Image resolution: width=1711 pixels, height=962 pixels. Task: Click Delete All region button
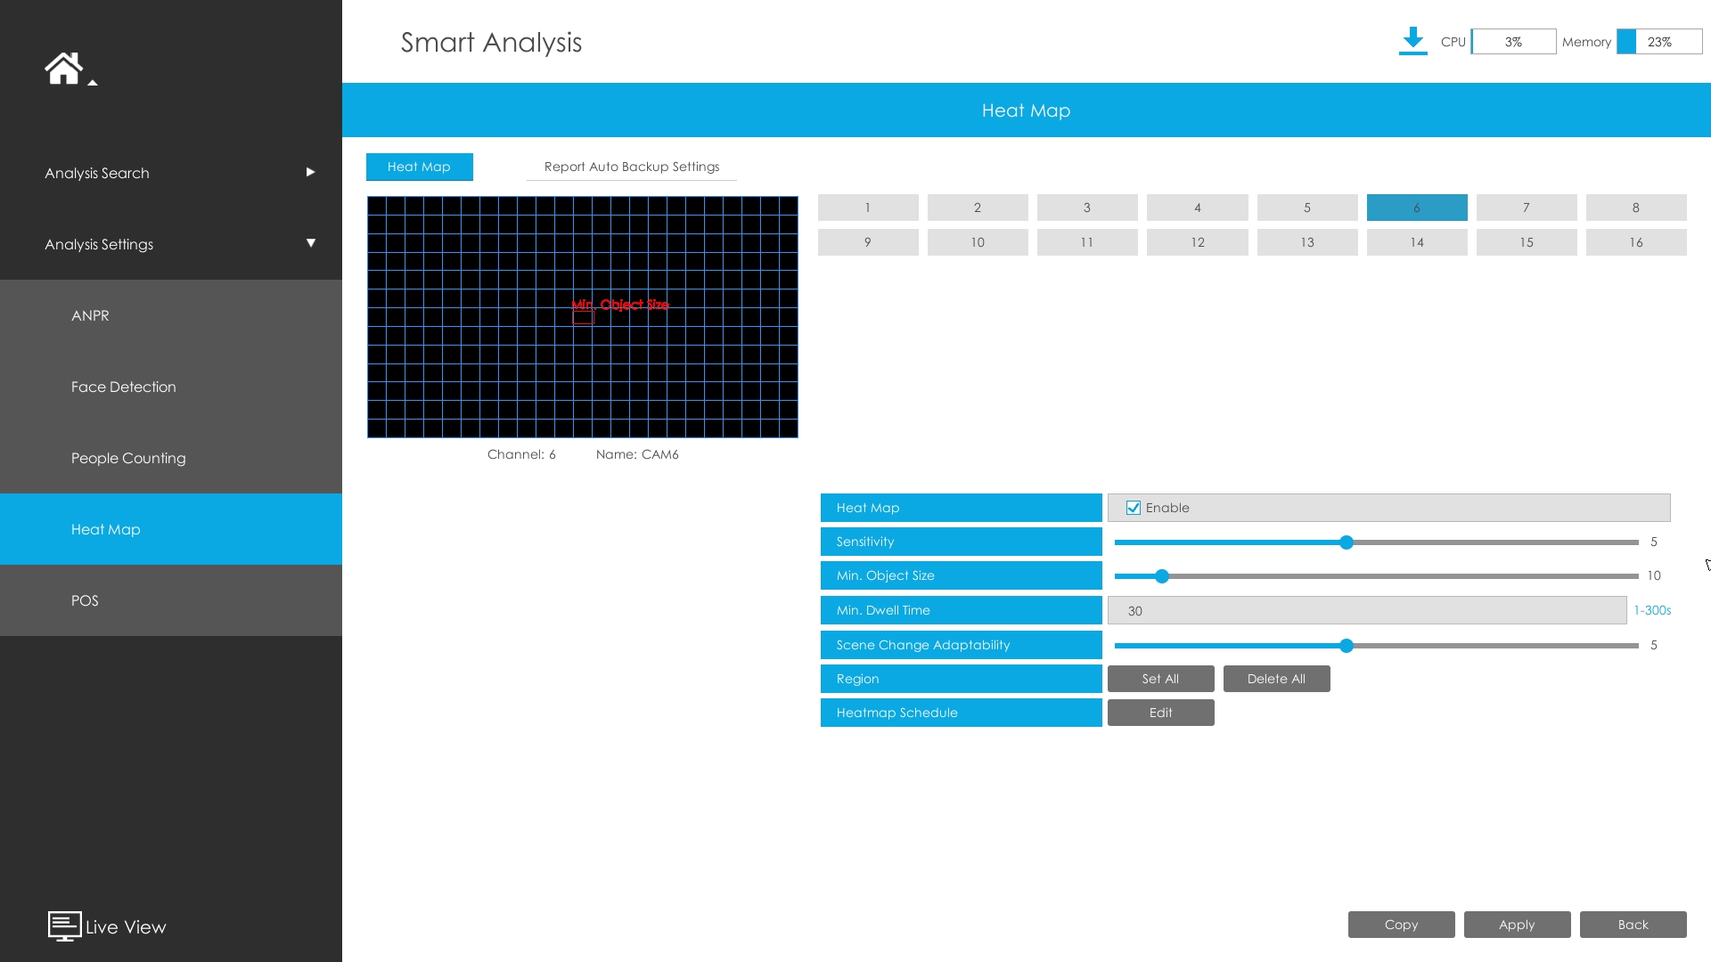[1276, 679]
